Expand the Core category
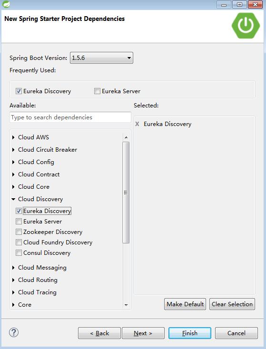This screenshot has height=349, width=266. point(13,305)
